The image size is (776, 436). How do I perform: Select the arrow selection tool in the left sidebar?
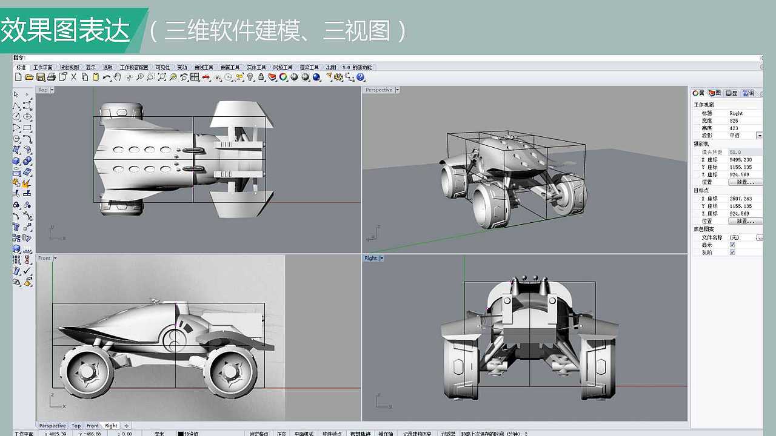pyautogui.click(x=16, y=94)
